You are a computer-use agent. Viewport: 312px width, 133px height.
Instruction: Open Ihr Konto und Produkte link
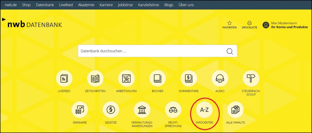[289, 27]
